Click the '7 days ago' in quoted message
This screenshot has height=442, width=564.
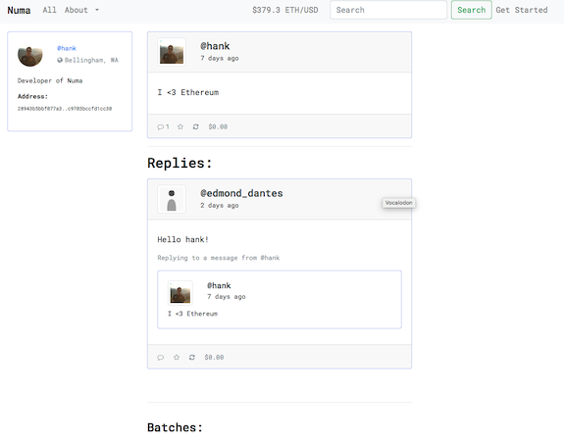[227, 297]
